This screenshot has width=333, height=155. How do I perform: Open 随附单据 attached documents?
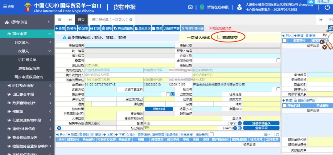point(172,28)
